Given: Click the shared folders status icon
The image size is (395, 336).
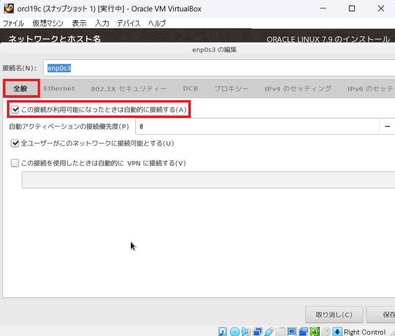Looking at the screenshot, I should click(281, 332).
